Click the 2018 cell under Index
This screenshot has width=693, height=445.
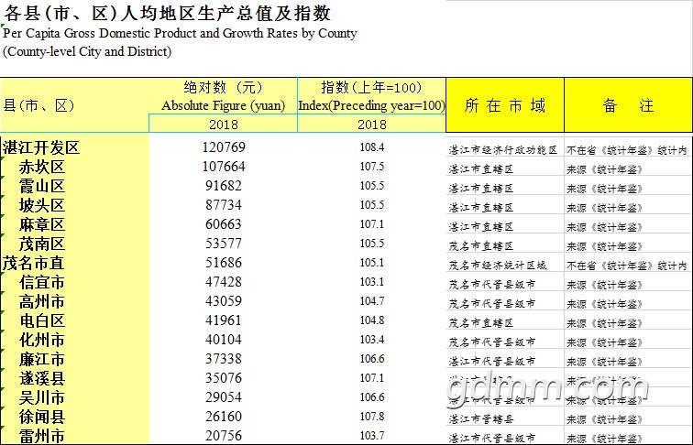[371, 124]
